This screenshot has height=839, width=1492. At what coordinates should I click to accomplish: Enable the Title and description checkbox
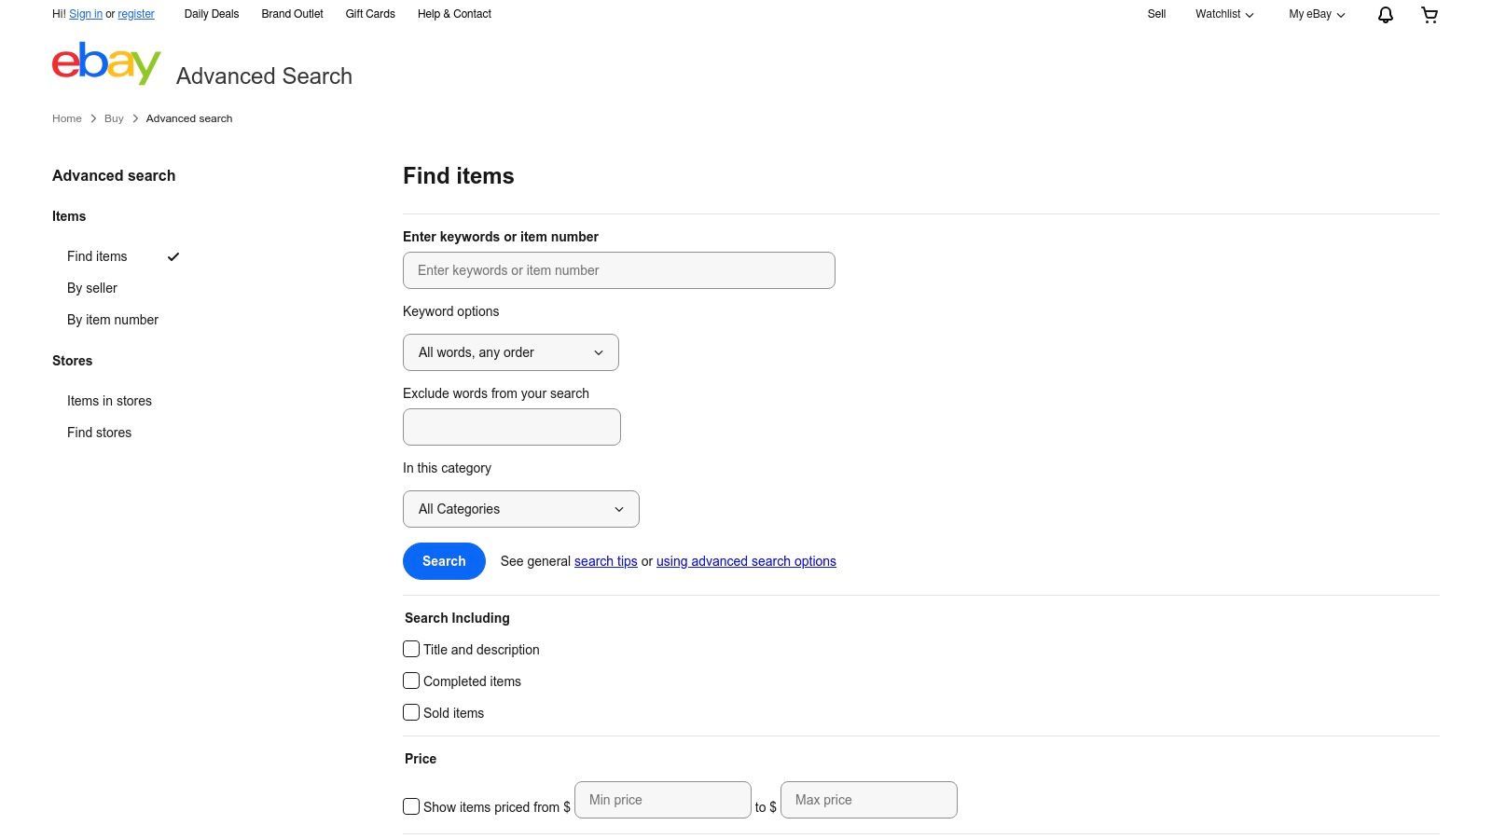411,649
